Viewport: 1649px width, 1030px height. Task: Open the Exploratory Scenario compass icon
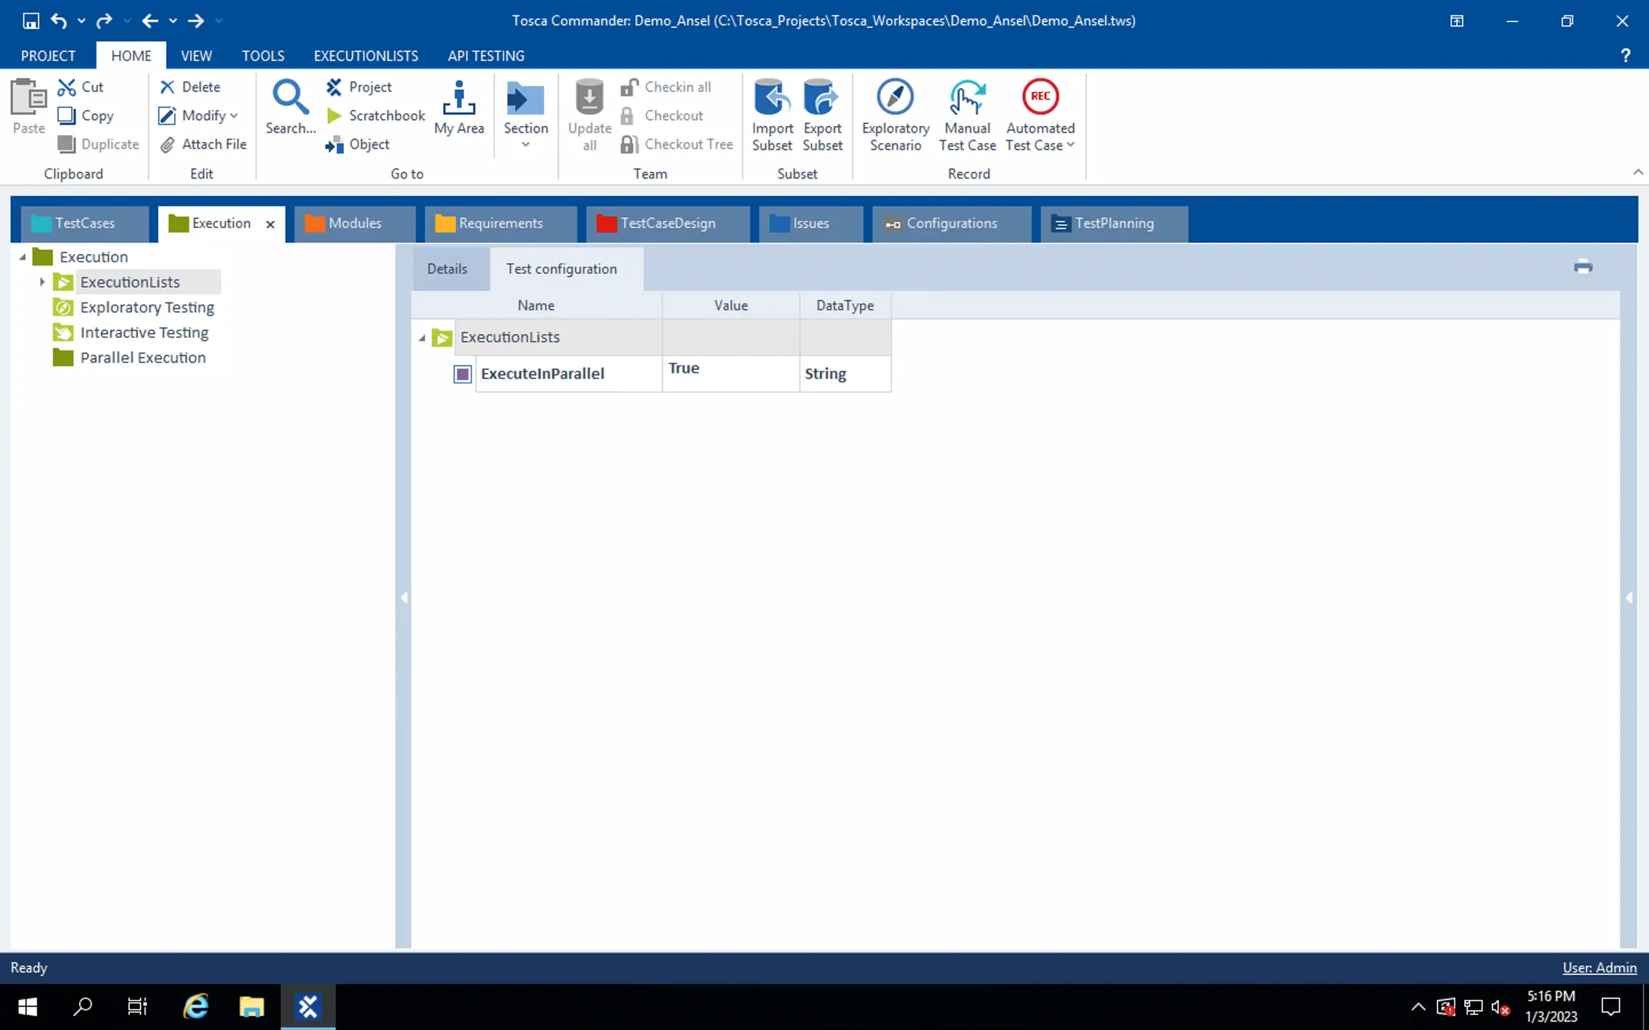coord(894,97)
